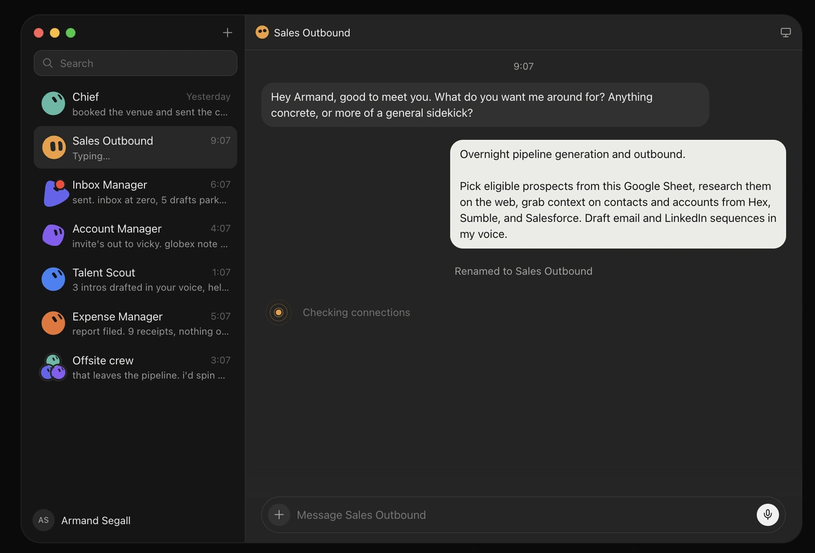
Task: Click the "sent. inbox at zero" preview text
Action: click(149, 200)
